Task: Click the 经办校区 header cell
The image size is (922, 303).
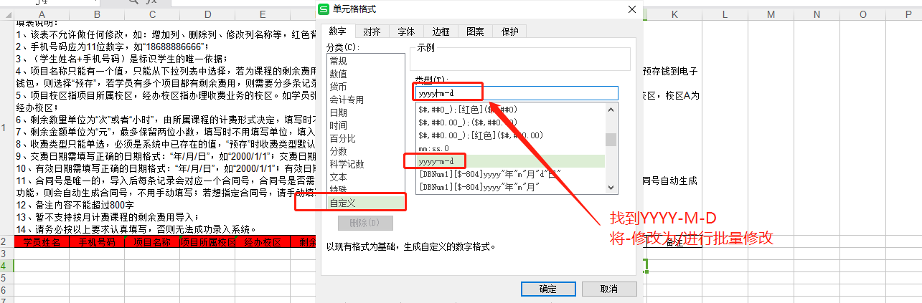Action: point(263,241)
